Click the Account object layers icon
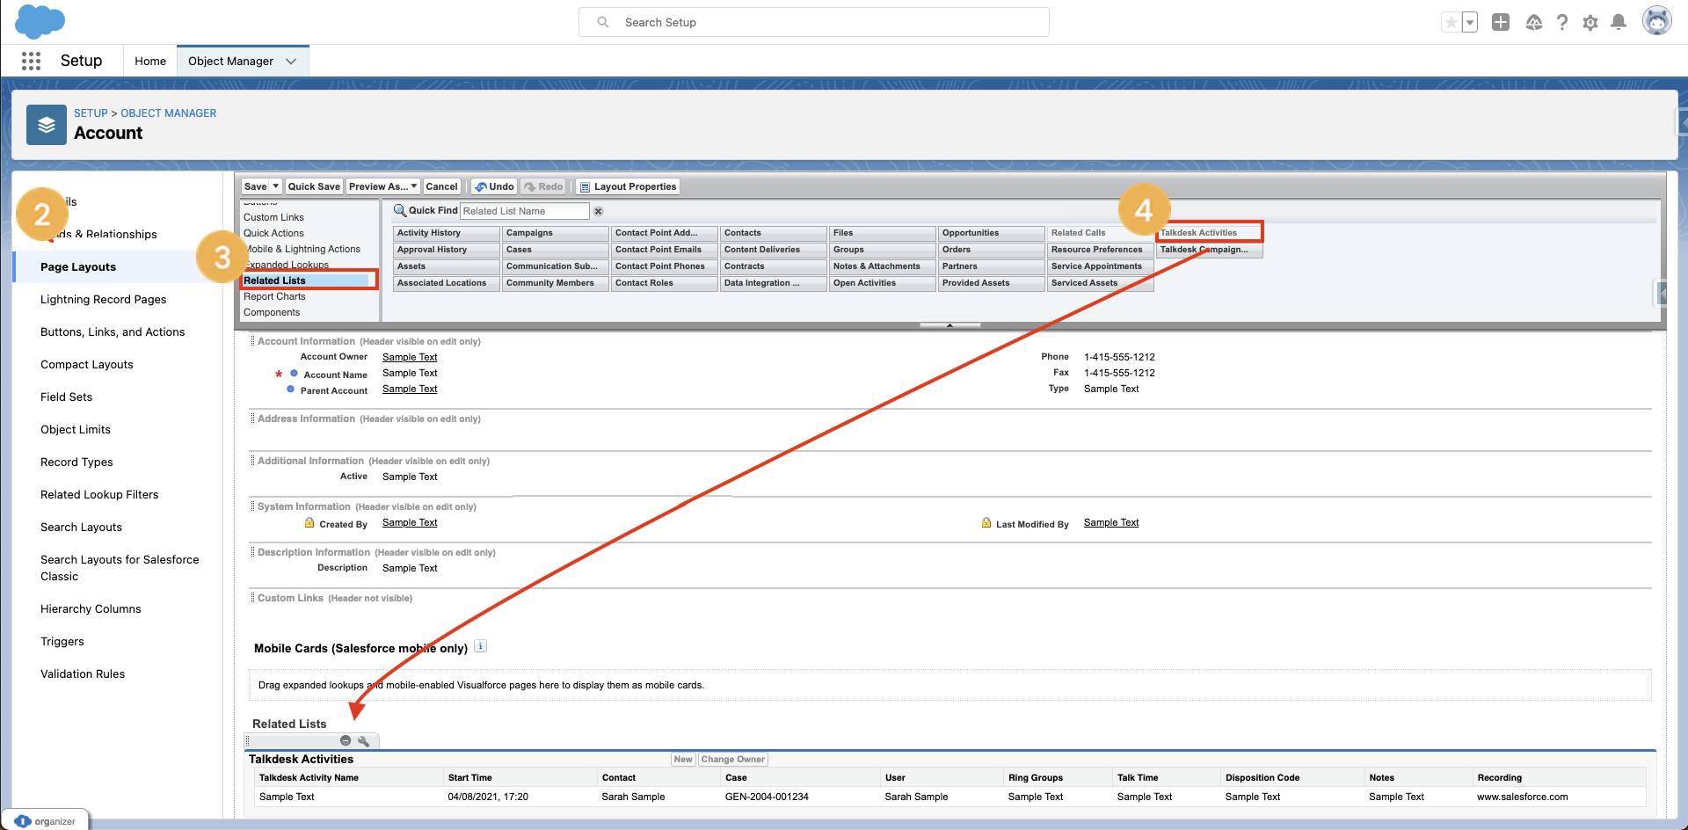The width and height of the screenshot is (1688, 830). [x=47, y=125]
